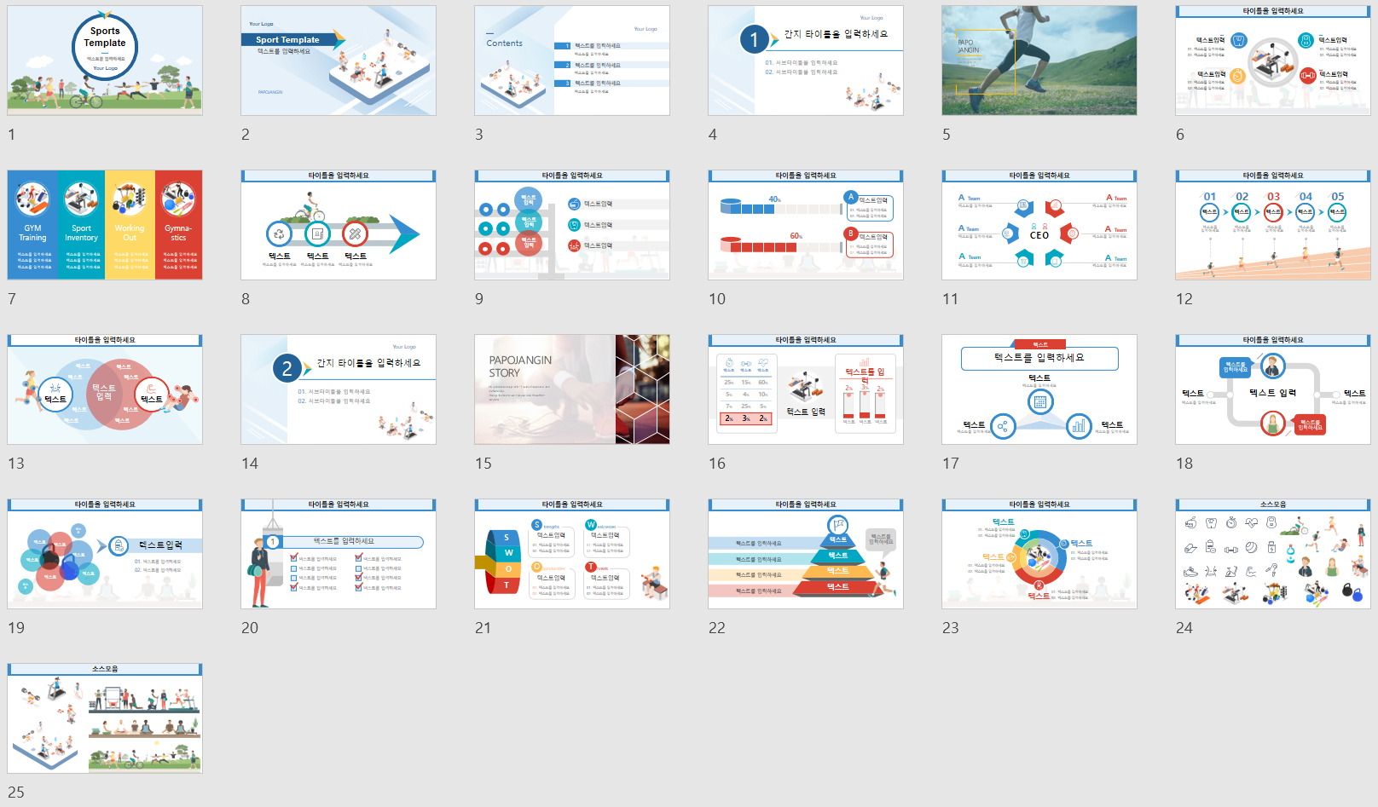Viewport: 1378px width, 807px height.
Task: Click the slide number label 18
Action: [1184, 464]
